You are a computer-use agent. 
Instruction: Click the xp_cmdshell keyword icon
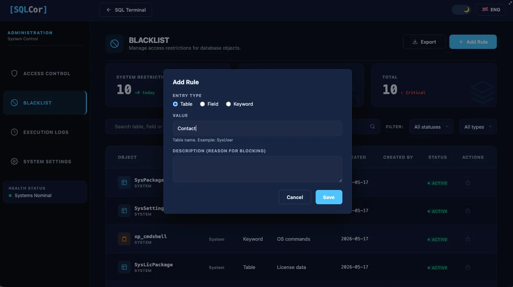coord(124,239)
